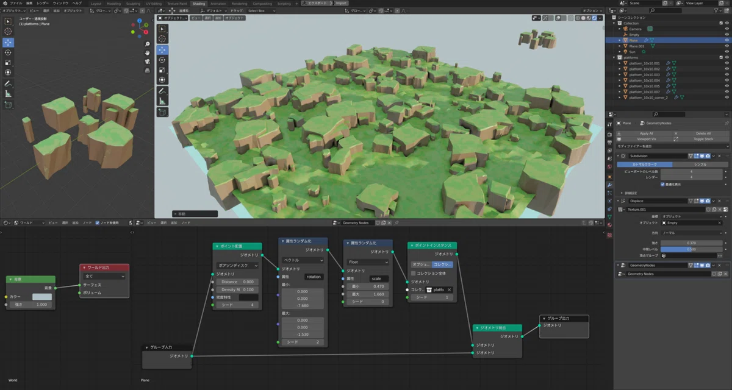
Task: Toggle visibility eye for Camera object
Action: [x=728, y=29]
